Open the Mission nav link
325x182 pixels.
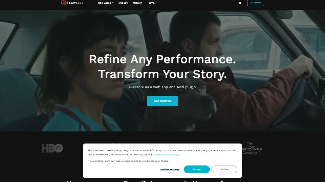point(137,3)
